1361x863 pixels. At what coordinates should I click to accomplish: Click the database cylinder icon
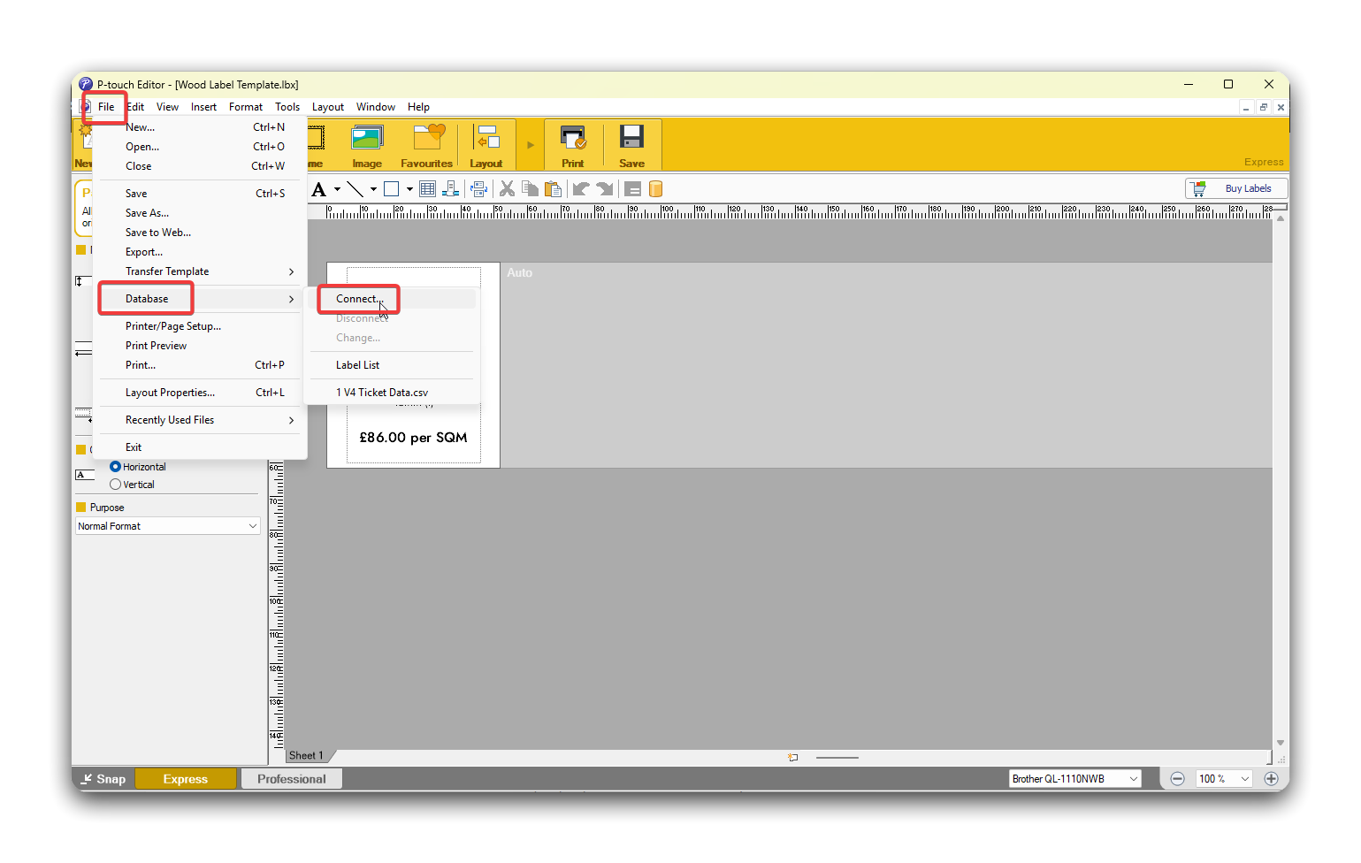[x=655, y=189]
